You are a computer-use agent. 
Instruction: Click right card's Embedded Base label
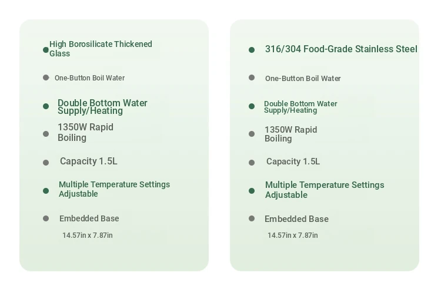[x=296, y=219]
